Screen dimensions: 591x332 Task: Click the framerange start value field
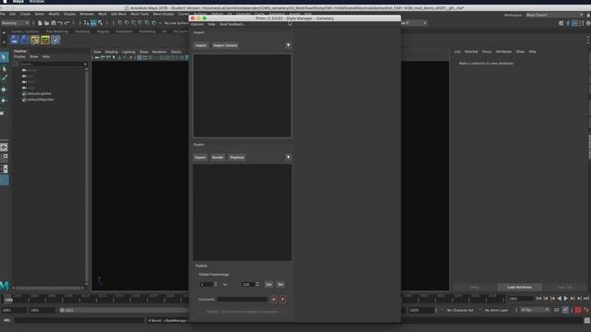(x=206, y=284)
